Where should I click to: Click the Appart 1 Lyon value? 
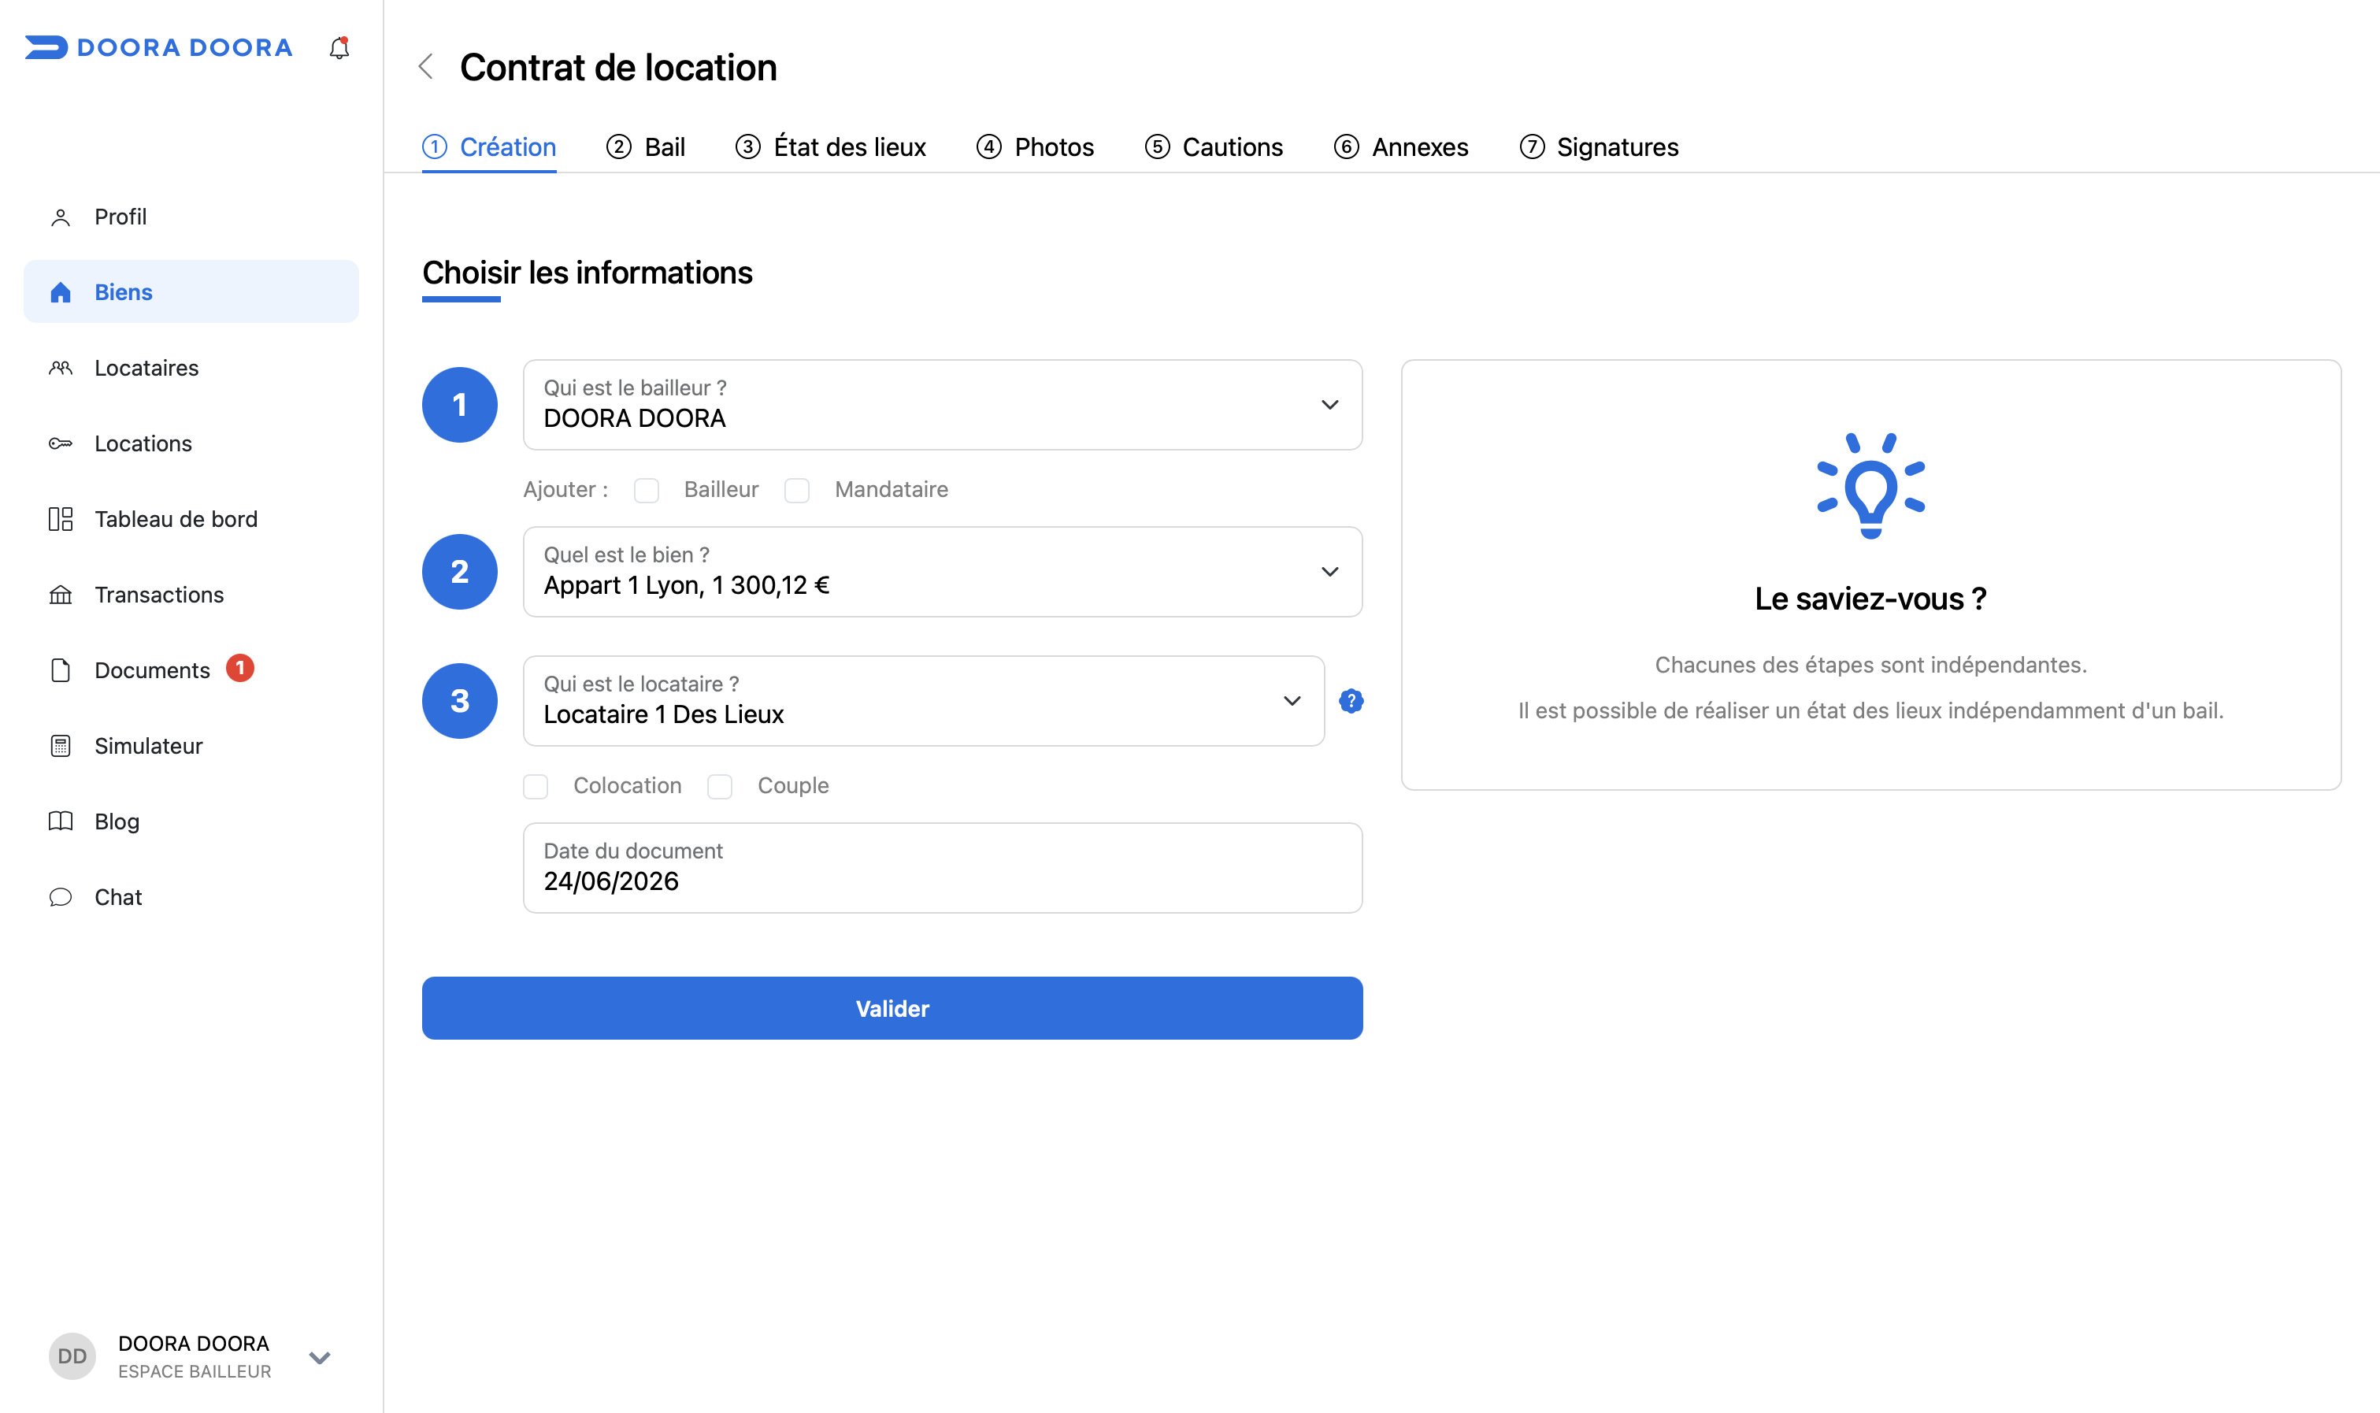(x=687, y=585)
